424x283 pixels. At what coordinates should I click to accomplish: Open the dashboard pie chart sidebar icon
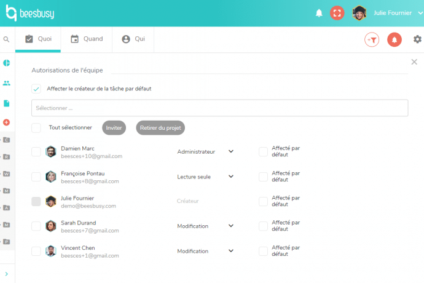click(x=7, y=63)
